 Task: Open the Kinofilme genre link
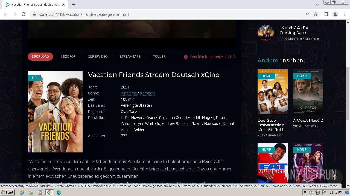[x=129, y=93]
